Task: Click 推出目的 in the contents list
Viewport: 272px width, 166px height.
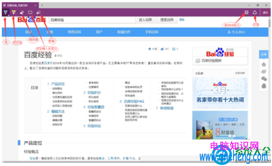Action: (57, 93)
